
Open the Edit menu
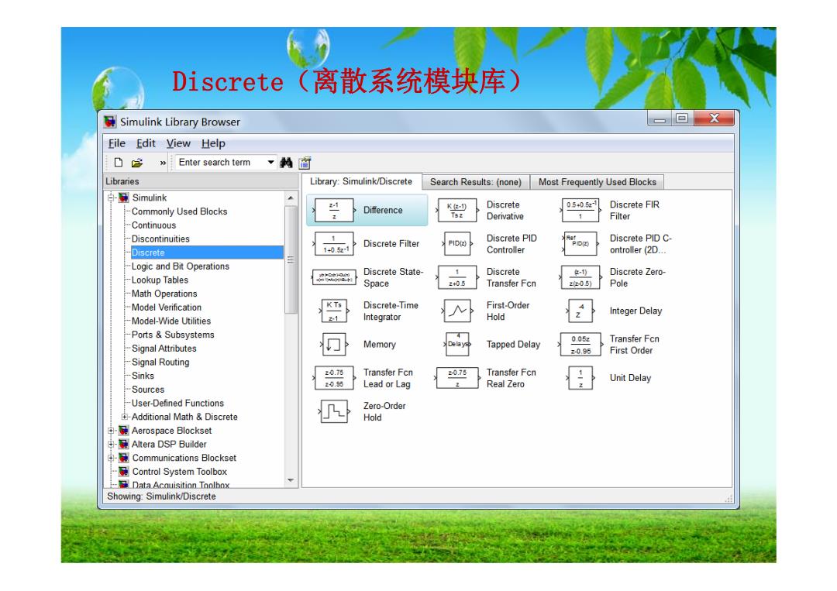(x=146, y=143)
